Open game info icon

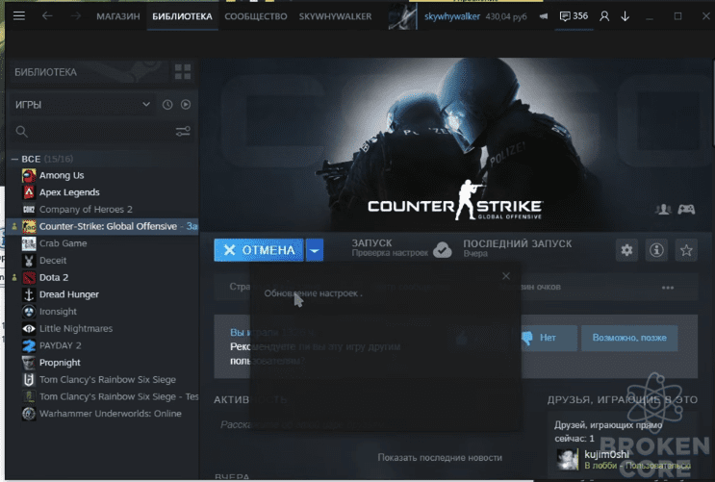click(656, 250)
